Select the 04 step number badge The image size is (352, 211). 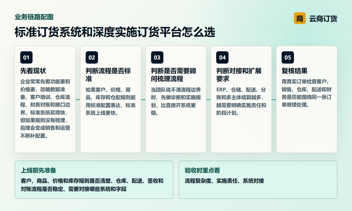222,57
